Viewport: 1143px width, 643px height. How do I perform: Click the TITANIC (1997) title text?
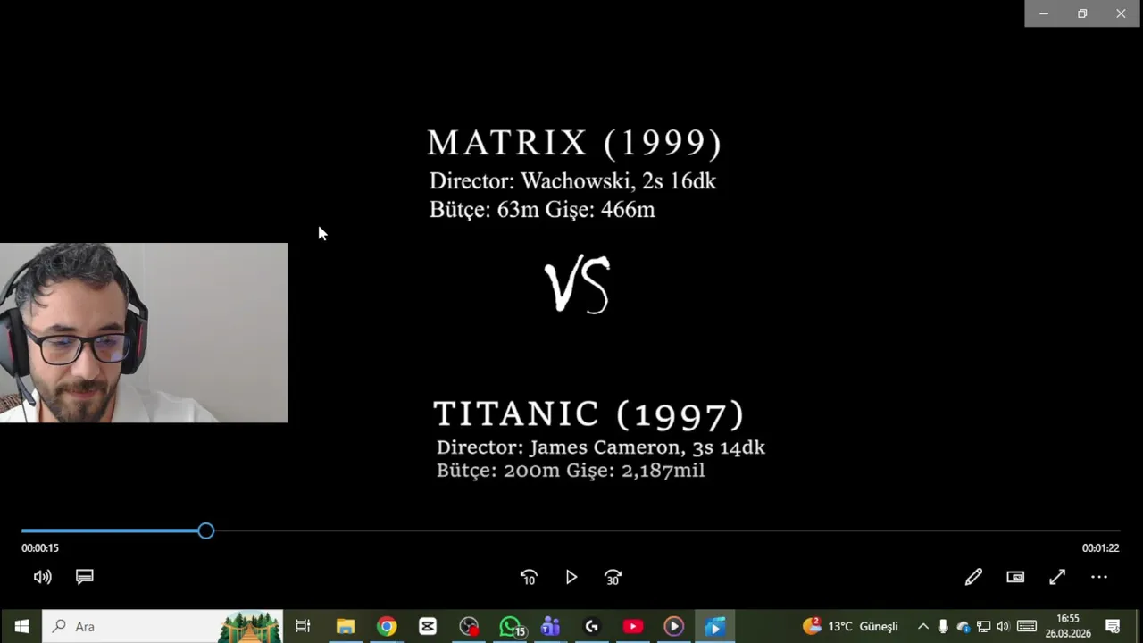coord(588,414)
